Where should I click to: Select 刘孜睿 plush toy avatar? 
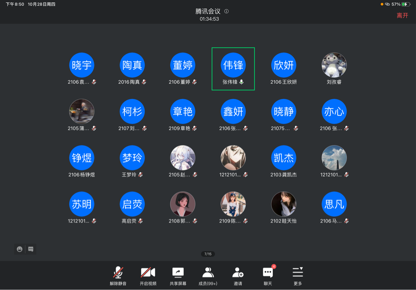(334, 65)
